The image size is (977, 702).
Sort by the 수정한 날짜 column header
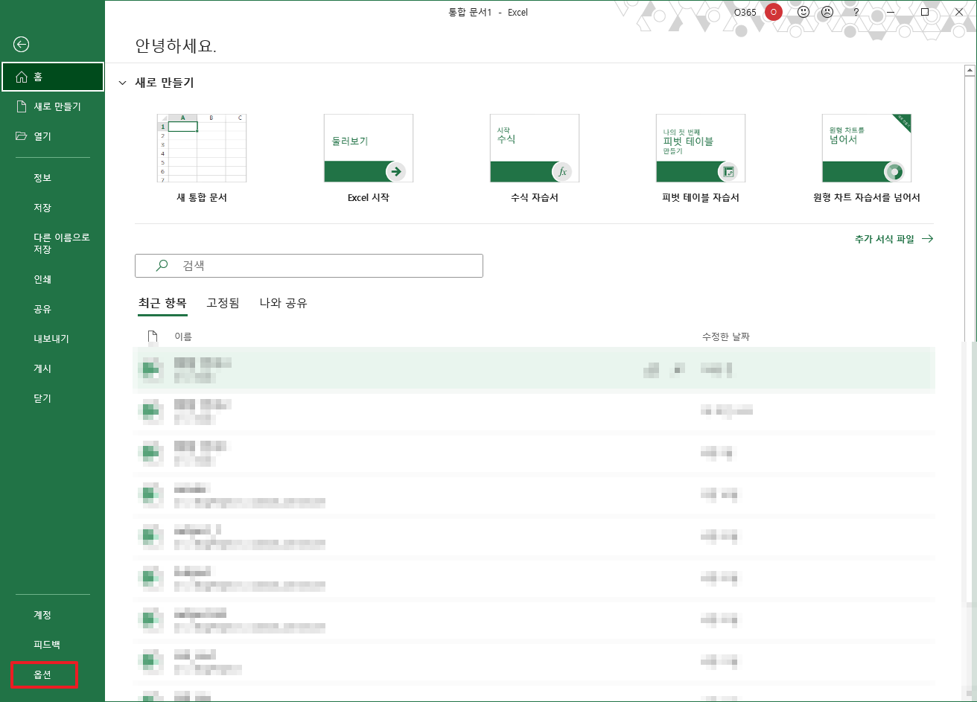(726, 336)
